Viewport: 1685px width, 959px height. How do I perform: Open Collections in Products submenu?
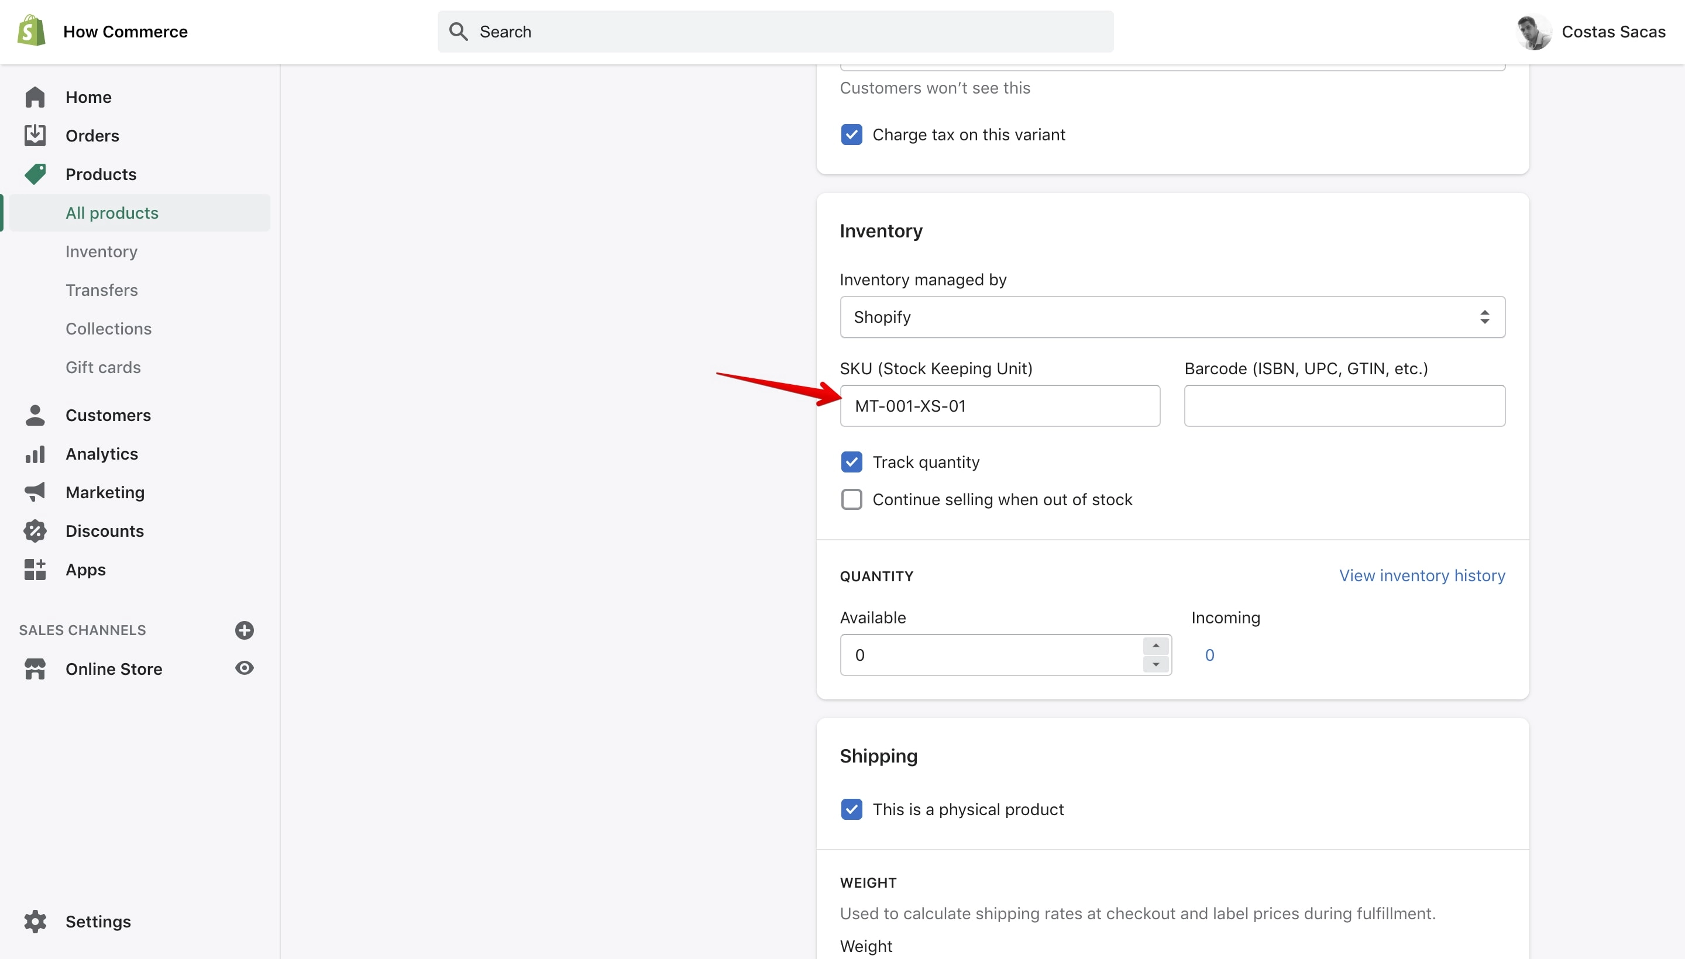pyautogui.click(x=109, y=328)
